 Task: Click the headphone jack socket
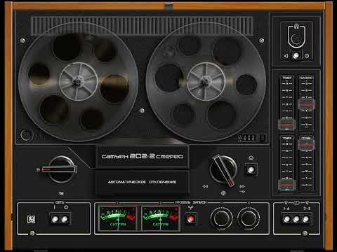coord(296,38)
